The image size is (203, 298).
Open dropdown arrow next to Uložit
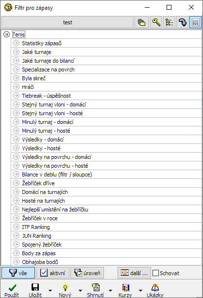50,291
